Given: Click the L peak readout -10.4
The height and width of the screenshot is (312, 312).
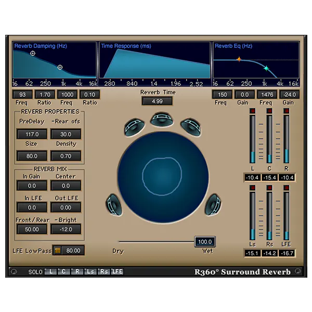Looking at the screenshot, I should click(252, 177).
